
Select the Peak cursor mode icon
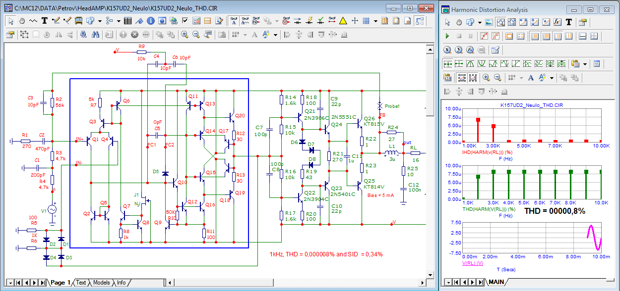pos(471,64)
